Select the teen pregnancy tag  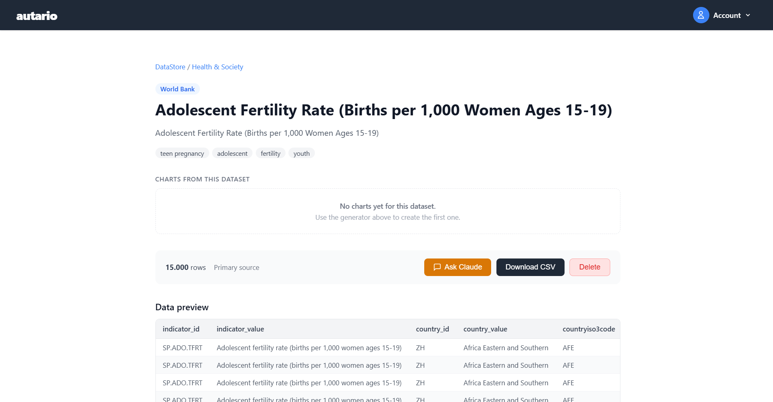(182, 153)
